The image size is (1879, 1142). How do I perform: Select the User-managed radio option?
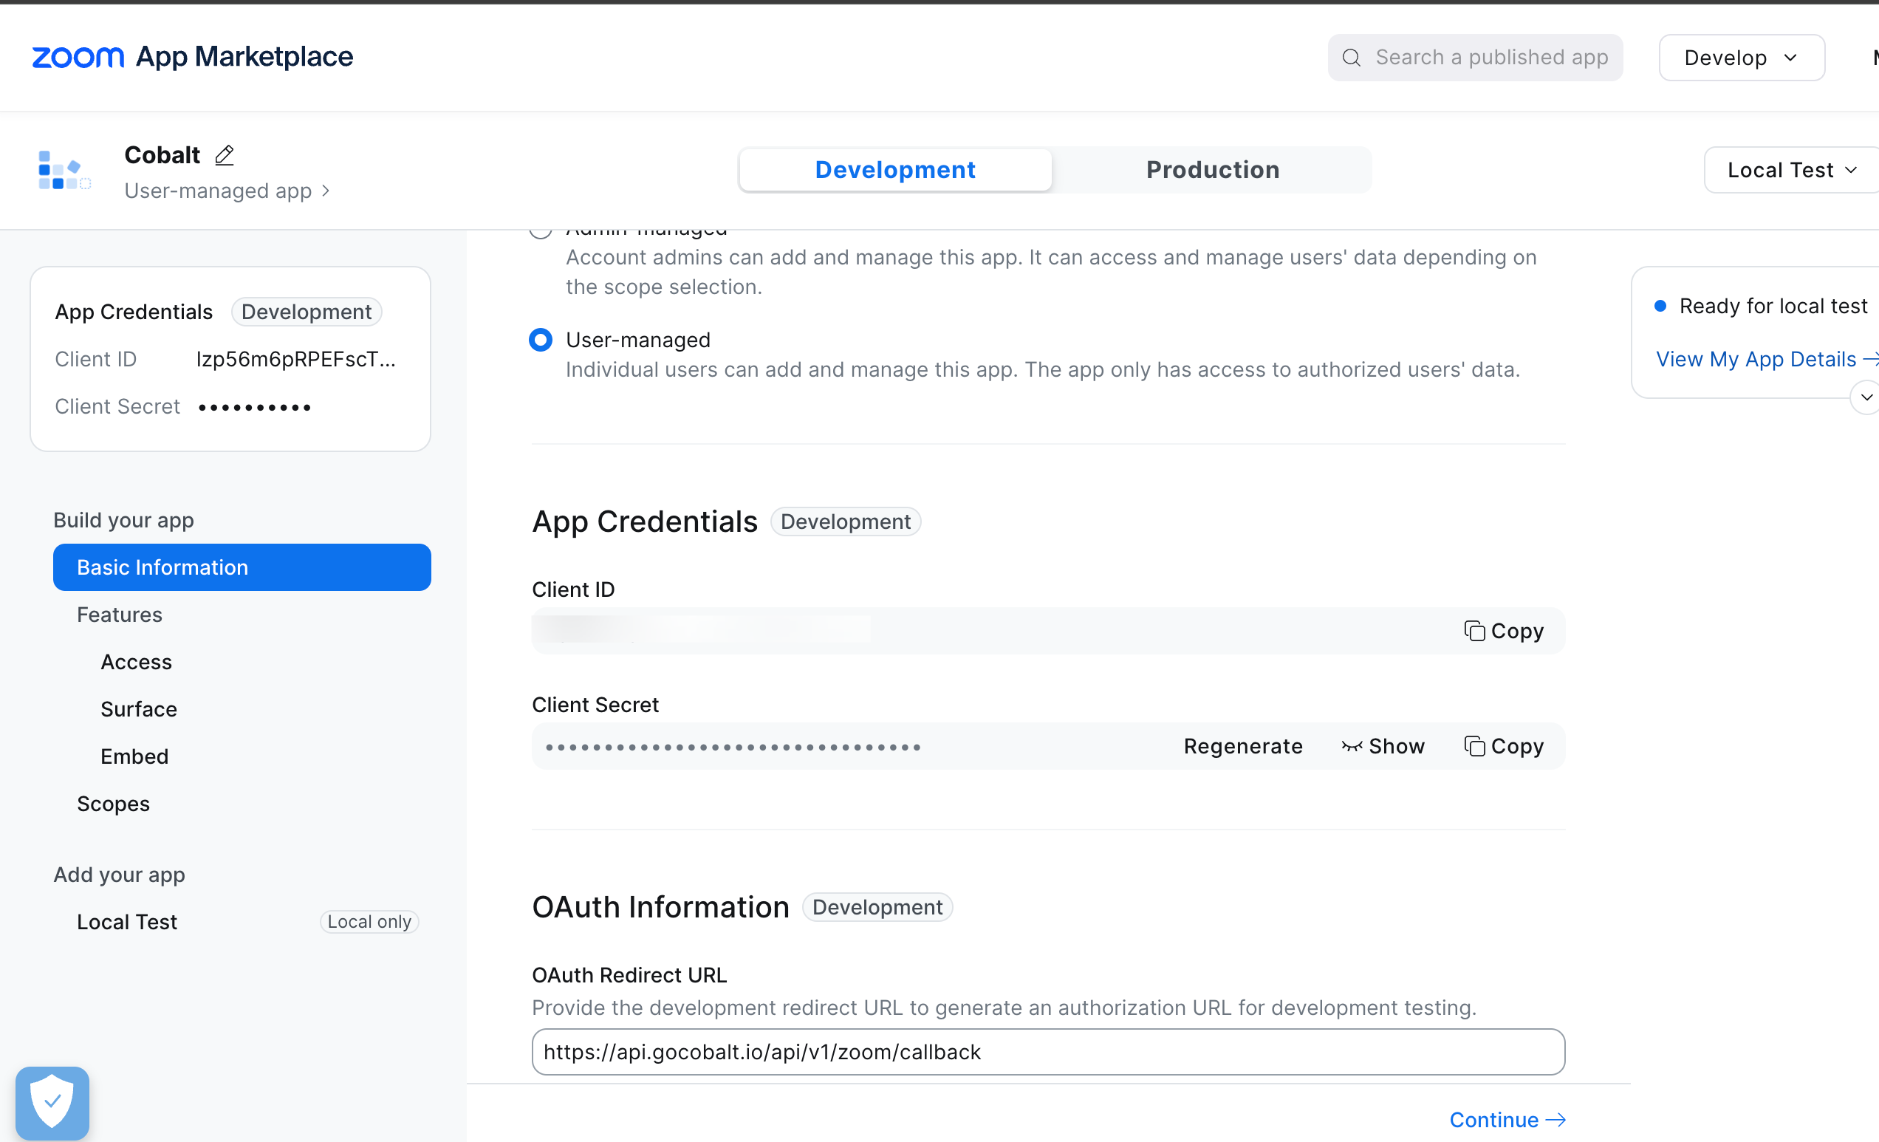pos(541,340)
